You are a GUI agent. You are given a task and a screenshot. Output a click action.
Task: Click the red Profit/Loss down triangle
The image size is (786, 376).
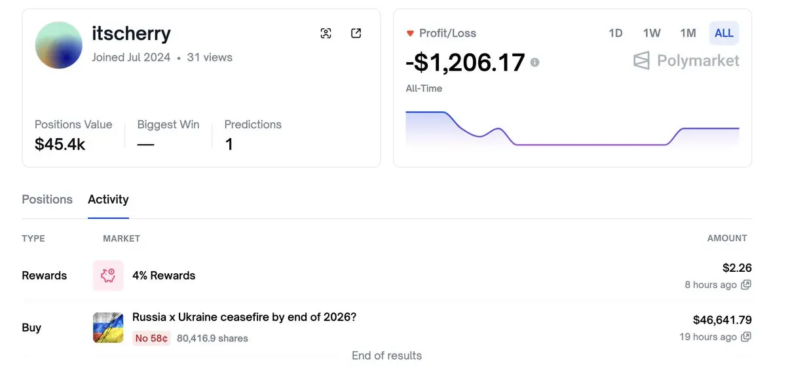(411, 33)
